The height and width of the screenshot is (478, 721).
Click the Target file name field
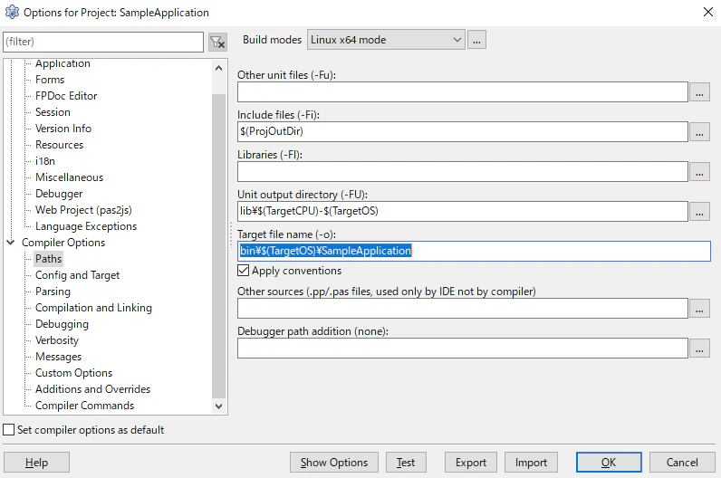pyautogui.click(x=474, y=251)
